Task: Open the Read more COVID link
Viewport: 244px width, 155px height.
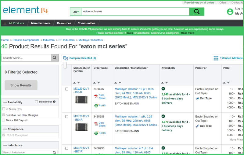Action: click(x=187, y=33)
